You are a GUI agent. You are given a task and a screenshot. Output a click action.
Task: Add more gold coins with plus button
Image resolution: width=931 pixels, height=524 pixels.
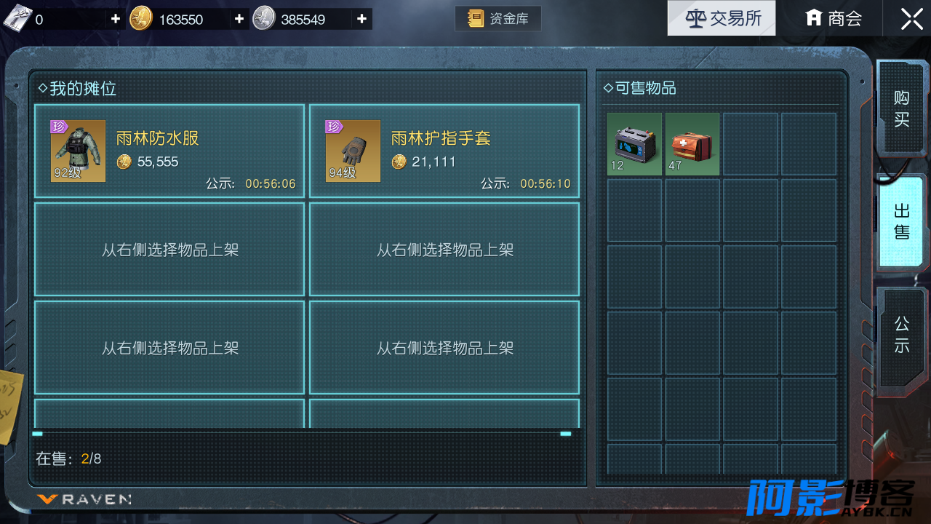239,19
